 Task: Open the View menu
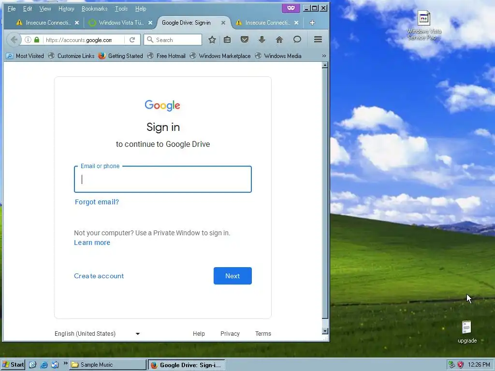tap(45, 9)
